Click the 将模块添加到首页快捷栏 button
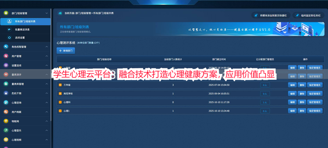The height and width of the screenshot is (148, 328). (x=271, y=16)
